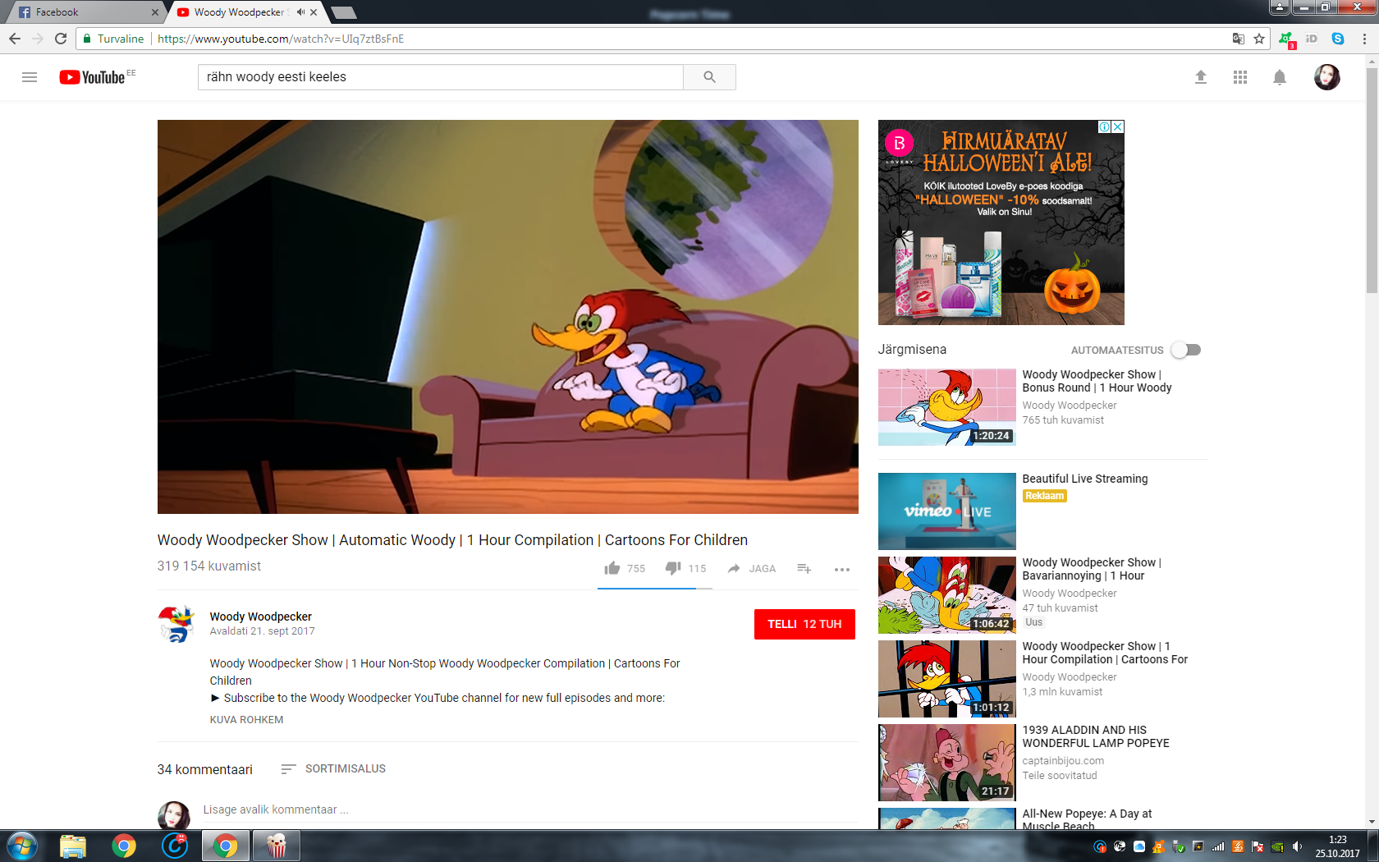Screen dimensions: 1379x862
Task: Open the notifications bell
Action: 1280,77
